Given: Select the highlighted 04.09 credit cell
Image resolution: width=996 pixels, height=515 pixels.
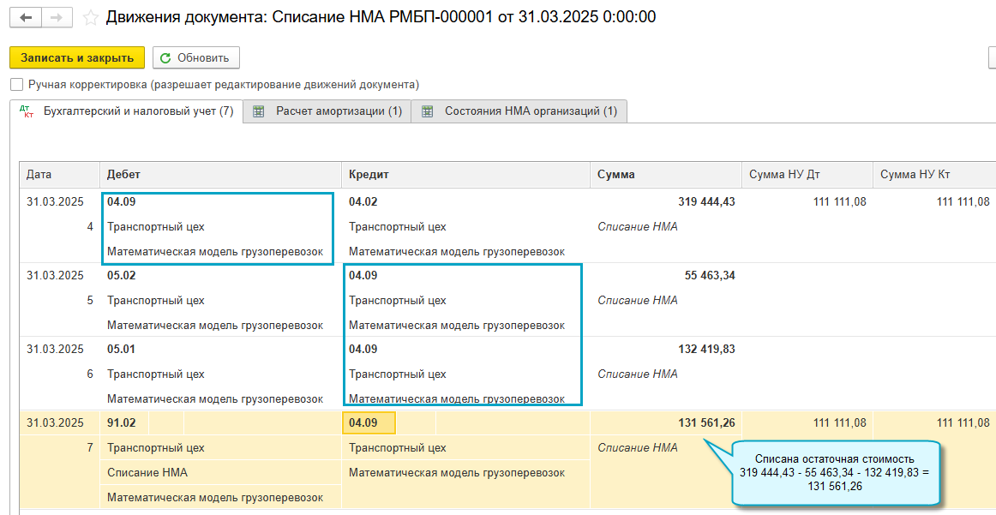Looking at the screenshot, I should 369,422.
